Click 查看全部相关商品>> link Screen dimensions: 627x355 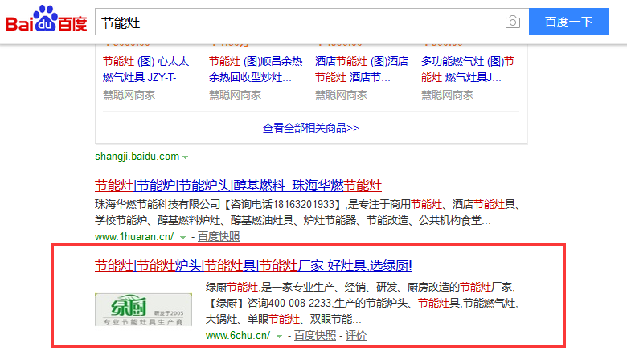tap(311, 128)
